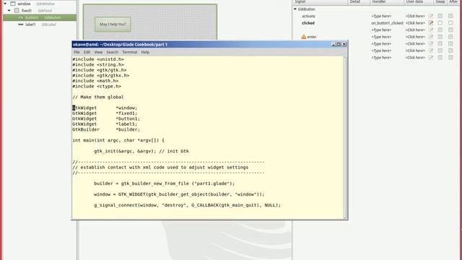Open the terminal Edit menu
462x260 pixels.
[x=87, y=52]
